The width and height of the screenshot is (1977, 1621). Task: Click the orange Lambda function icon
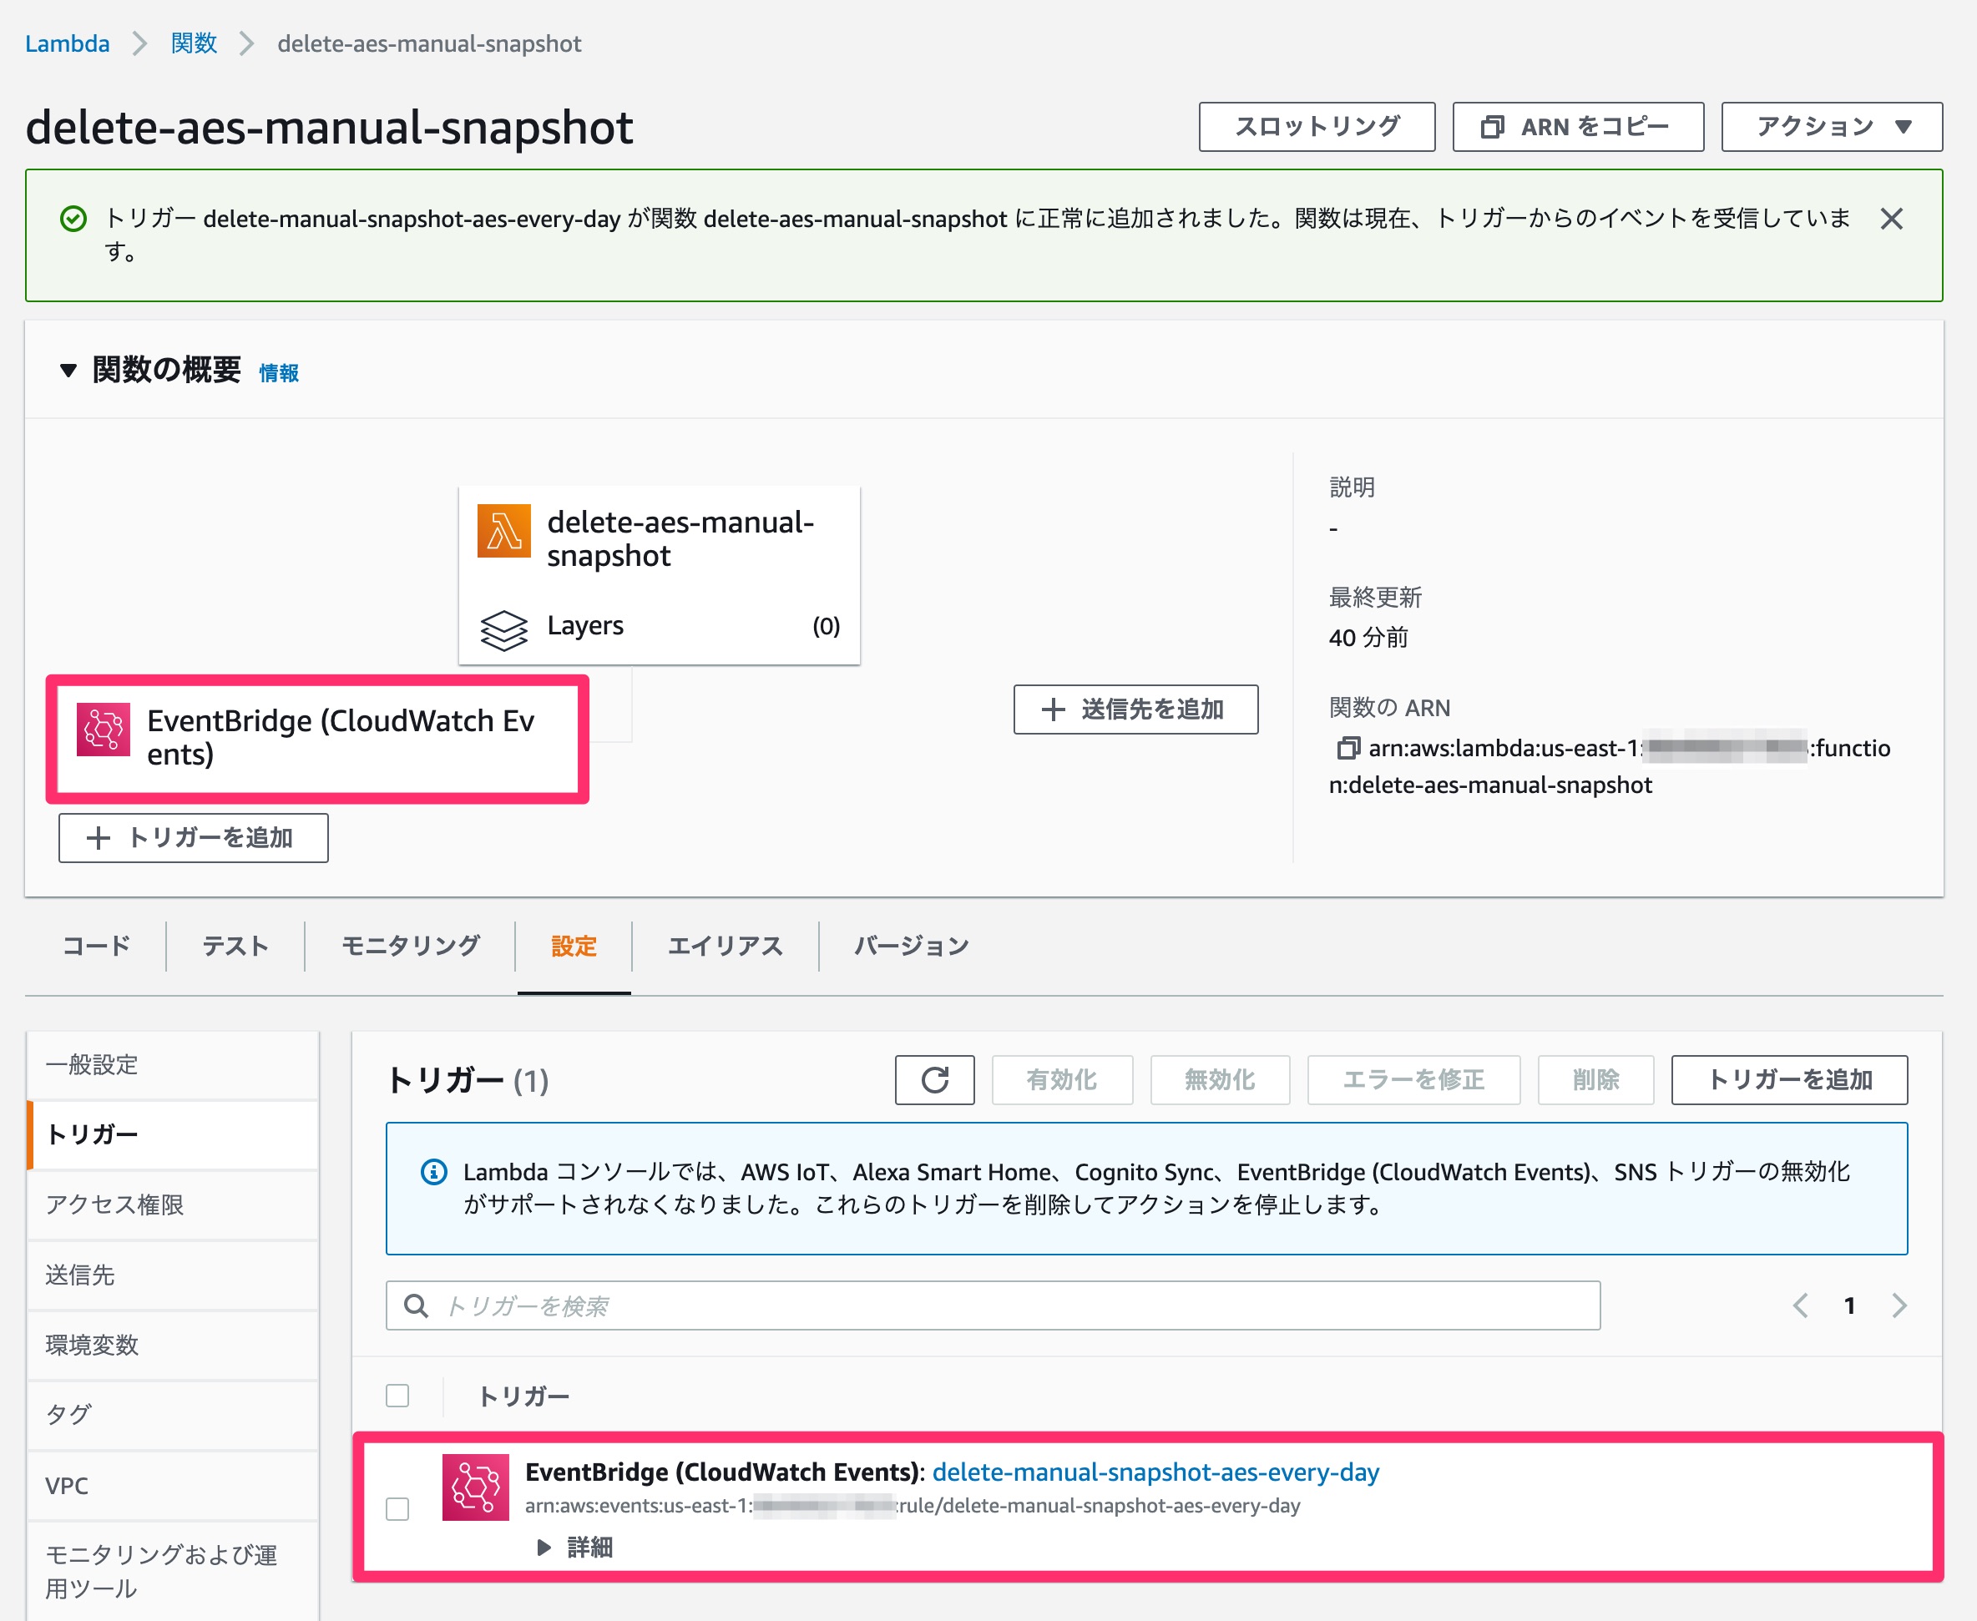(504, 530)
